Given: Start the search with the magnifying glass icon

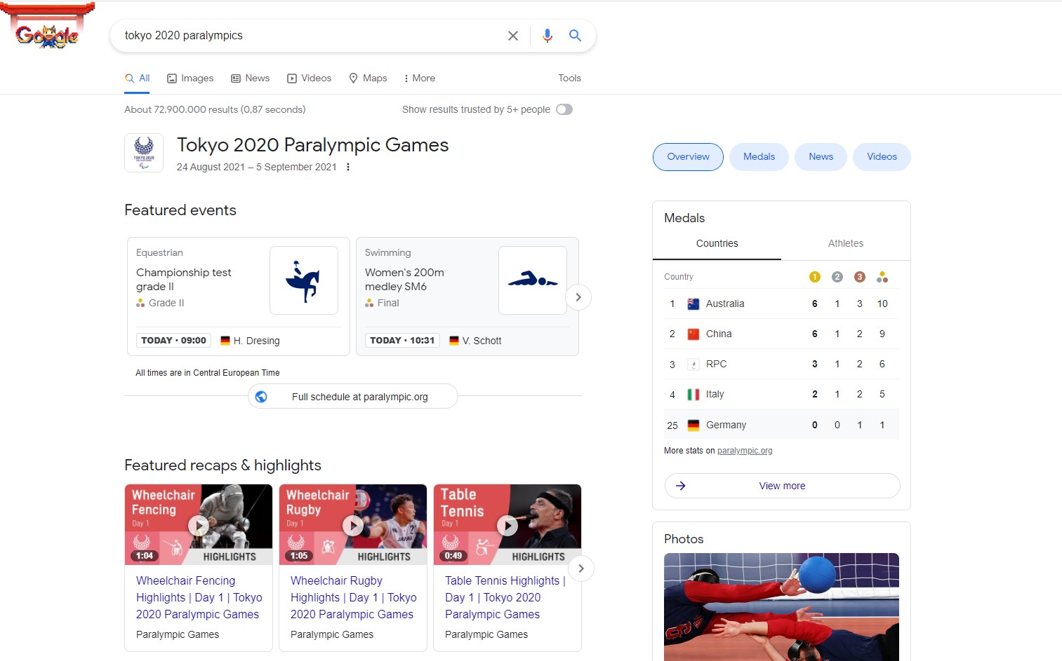Looking at the screenshot, I should coord(575,35).
